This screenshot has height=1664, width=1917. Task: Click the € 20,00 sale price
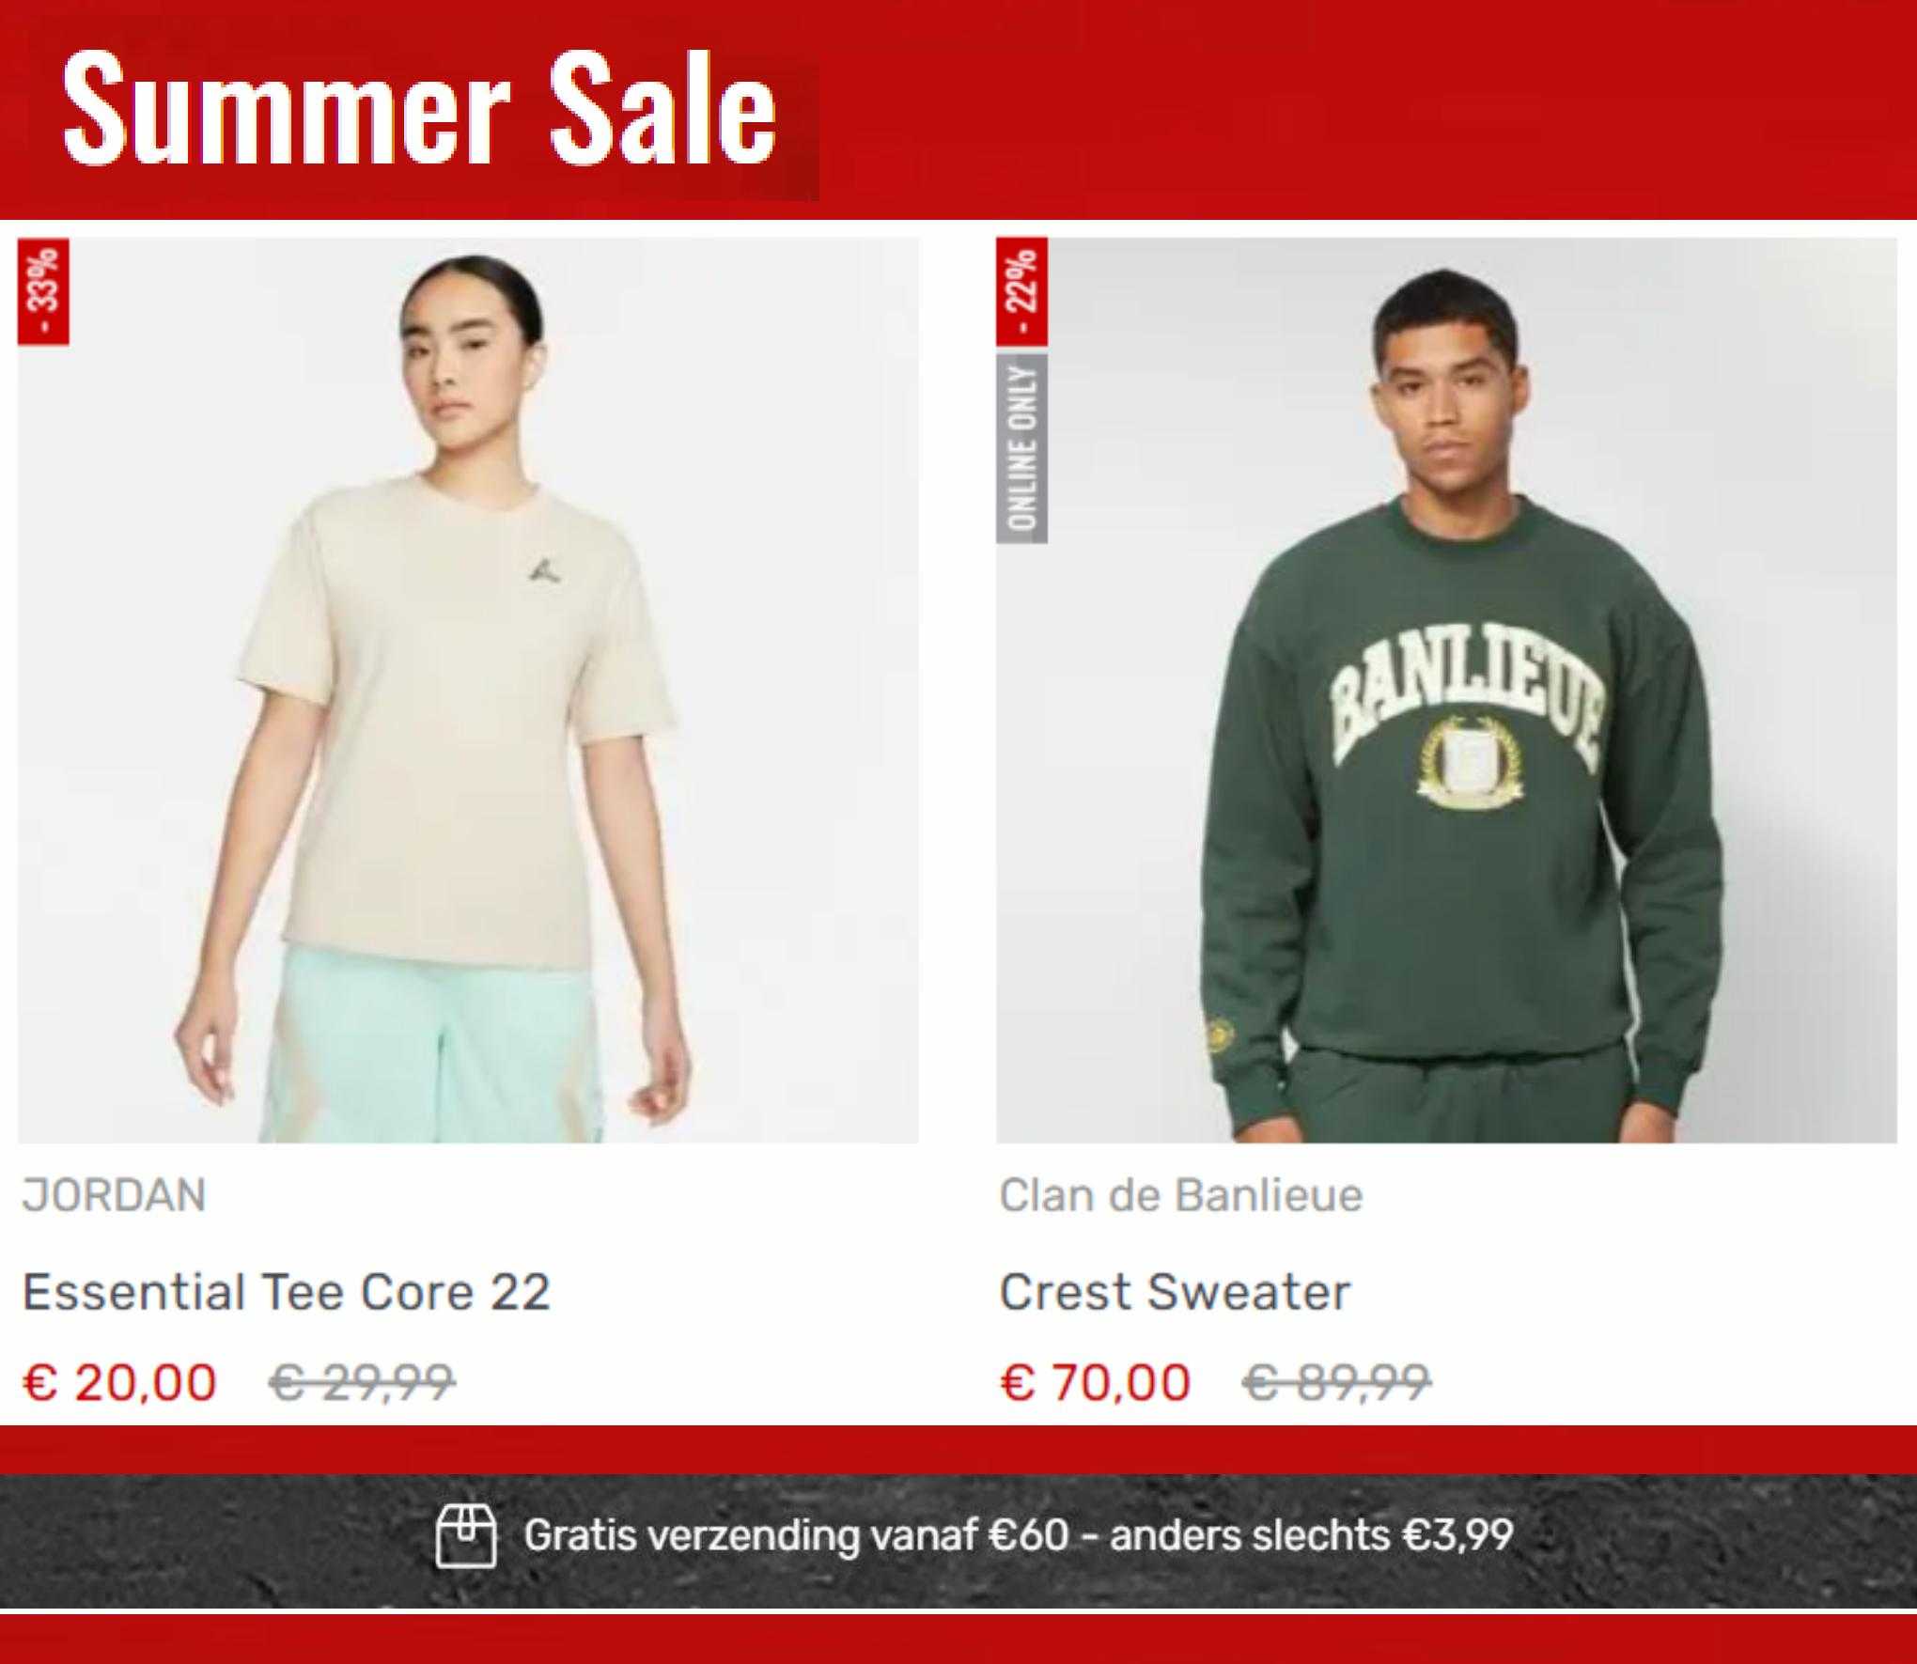119,1382
